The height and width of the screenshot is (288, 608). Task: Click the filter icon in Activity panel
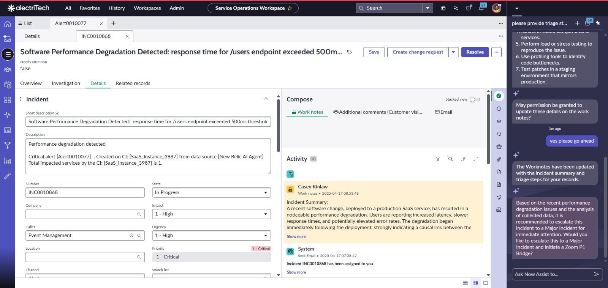438,159
